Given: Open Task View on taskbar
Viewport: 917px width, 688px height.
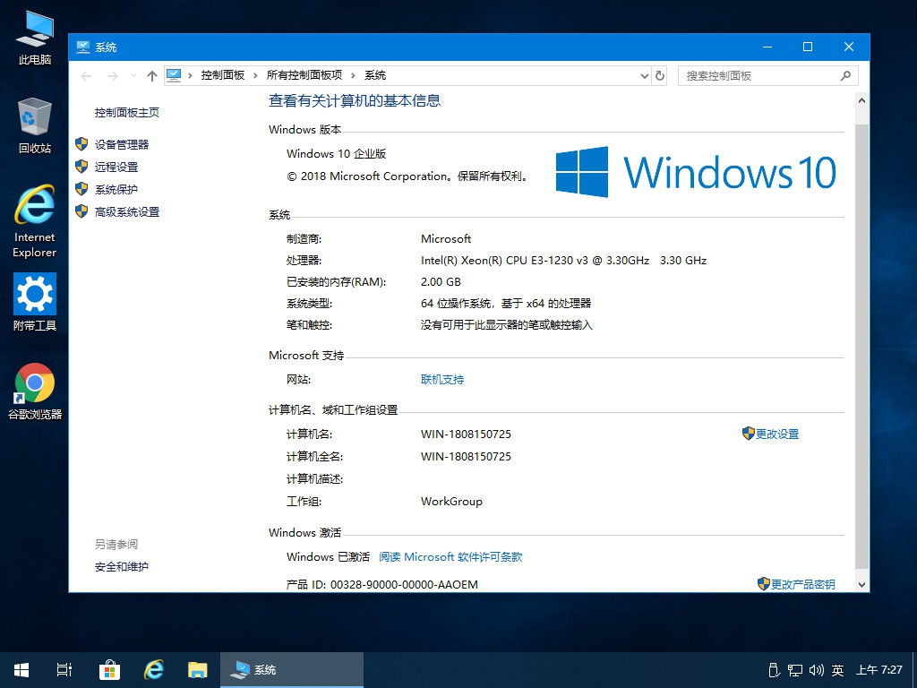Looking at the screenshot, I should 64,670.
